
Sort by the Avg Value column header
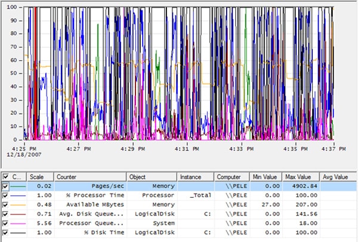[x=338, y=177]
